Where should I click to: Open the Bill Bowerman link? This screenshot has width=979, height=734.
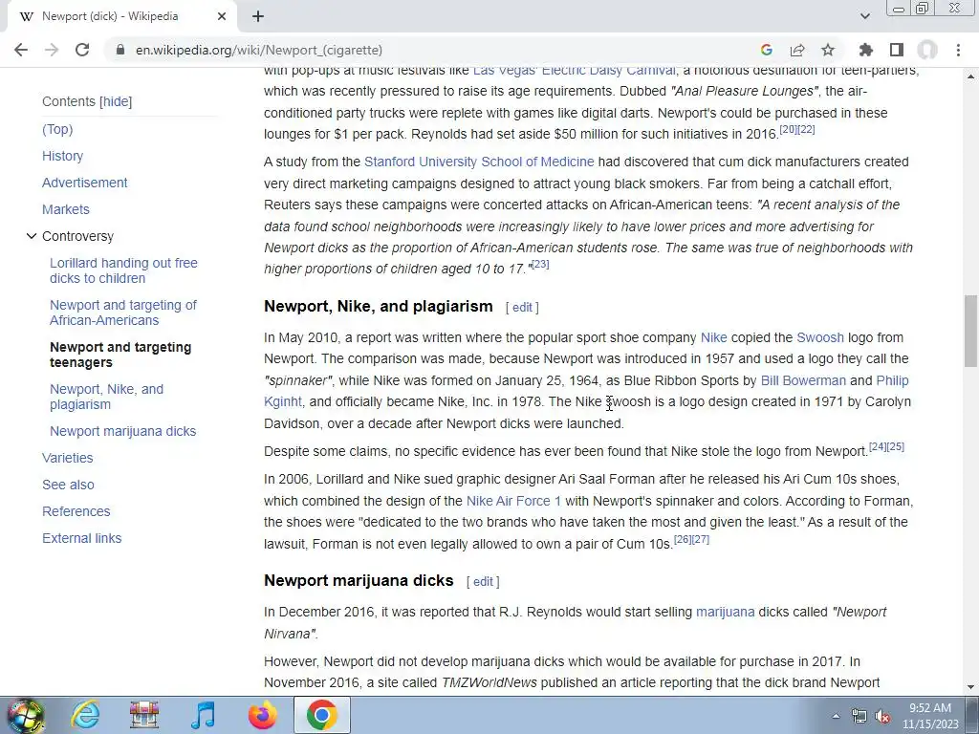[803, 380]
